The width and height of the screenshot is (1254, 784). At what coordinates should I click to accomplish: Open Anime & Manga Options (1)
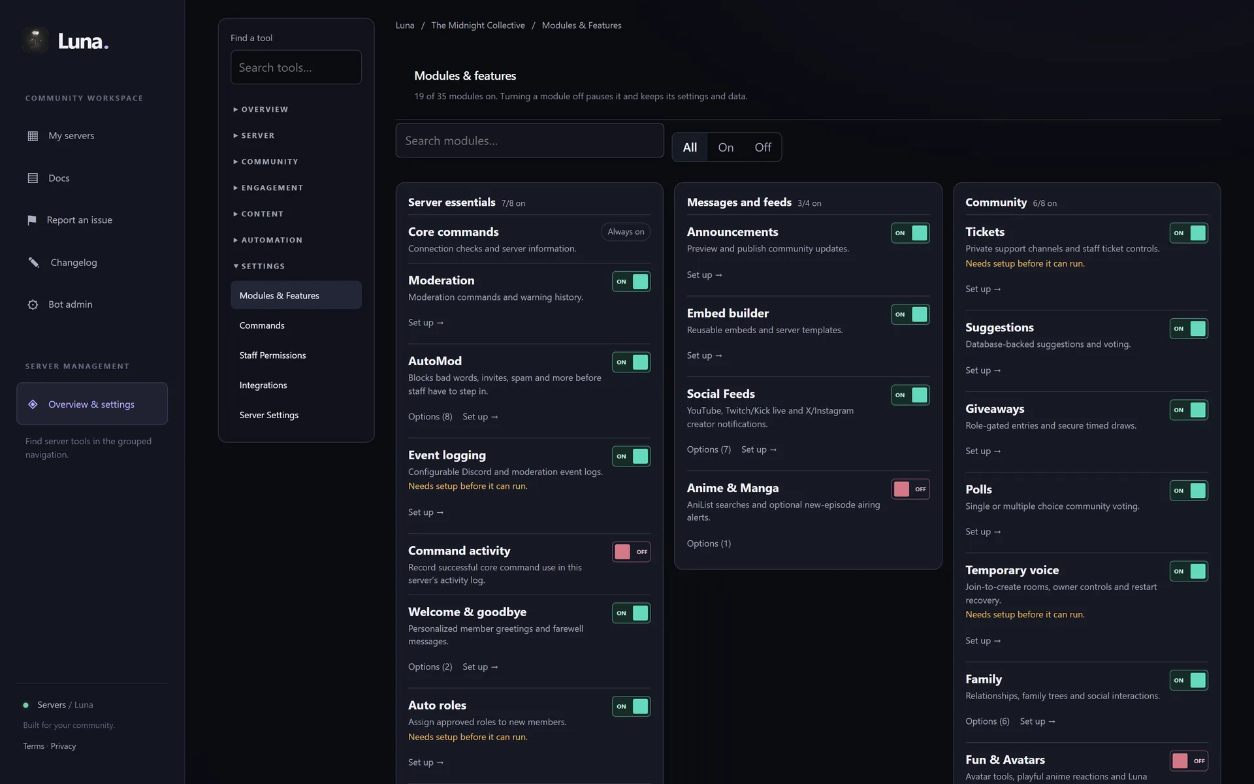(709, 544)
